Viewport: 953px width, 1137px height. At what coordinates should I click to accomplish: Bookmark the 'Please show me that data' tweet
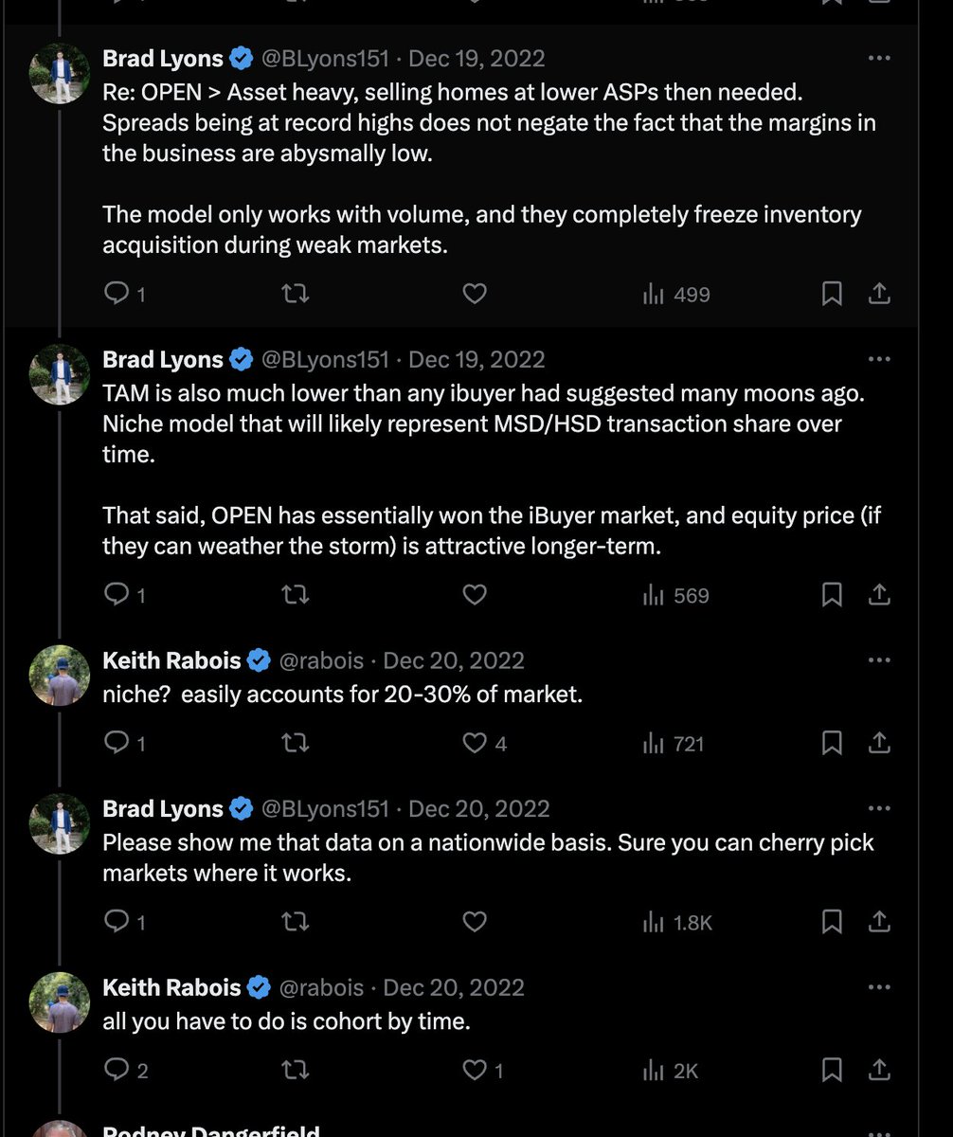[x=832, y=921]
